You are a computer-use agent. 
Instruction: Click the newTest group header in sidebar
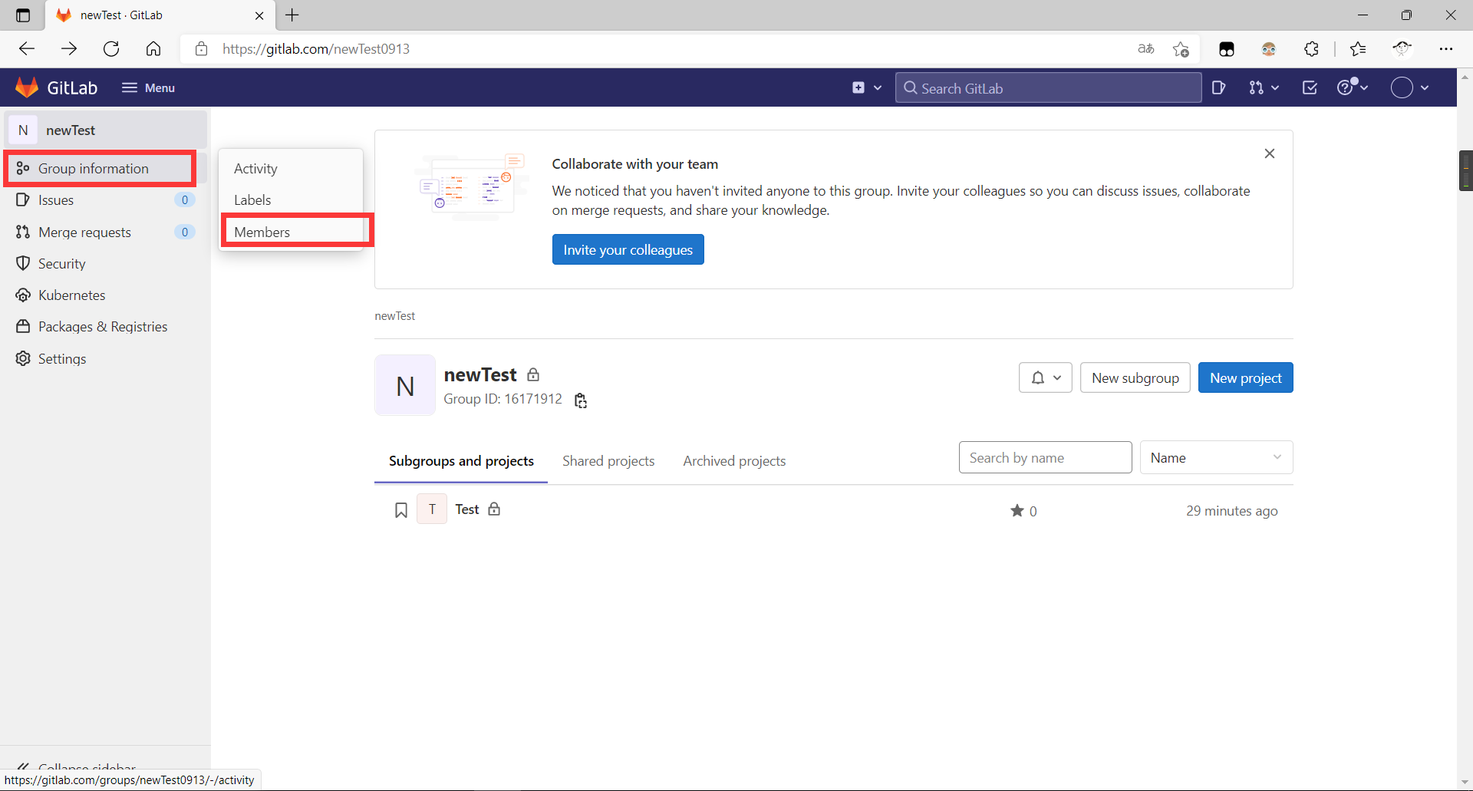pos(106,130)
